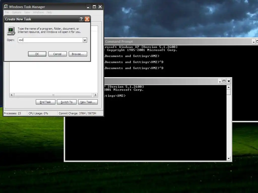Click the 'CPU Usage: 0%' status entry
258x193 pixels.
point(38,113)
